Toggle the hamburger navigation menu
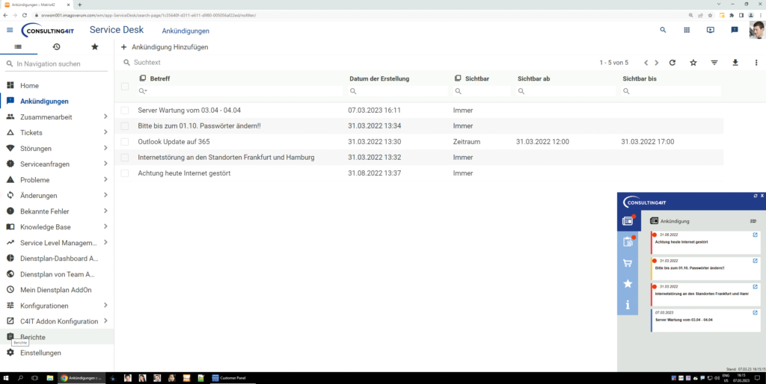Image resolution: width=766 pixels, height=384 pixels. pos(10,30)
